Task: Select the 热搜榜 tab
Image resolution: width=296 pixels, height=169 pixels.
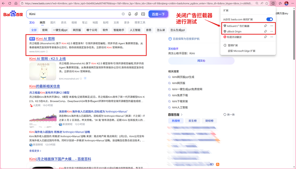Action: (x=176, y=121)
